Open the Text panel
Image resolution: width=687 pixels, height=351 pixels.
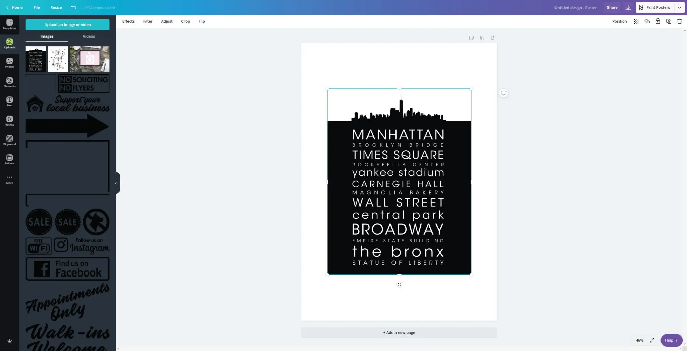point(9,101)
